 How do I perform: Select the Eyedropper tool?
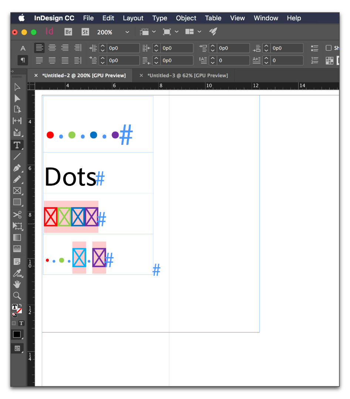click(x=17, y=273)
